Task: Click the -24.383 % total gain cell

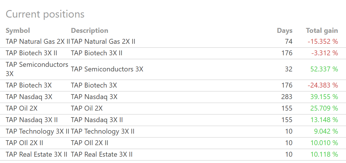Action: [323, 85]
